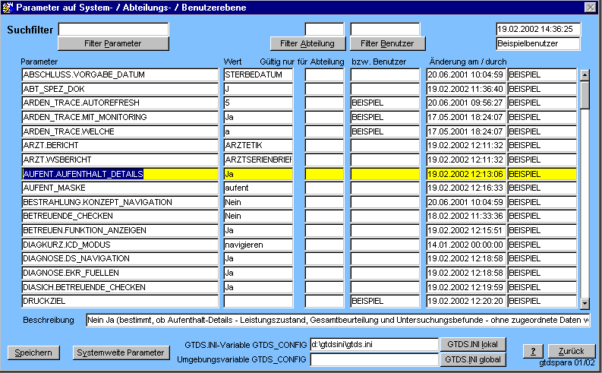Click the empty Umgebungsvariable GTDS_CONFIG field

click(374, 359)
